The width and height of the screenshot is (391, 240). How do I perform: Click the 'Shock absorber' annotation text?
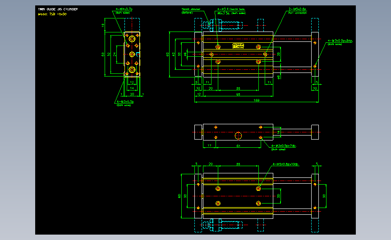point(191,9)
